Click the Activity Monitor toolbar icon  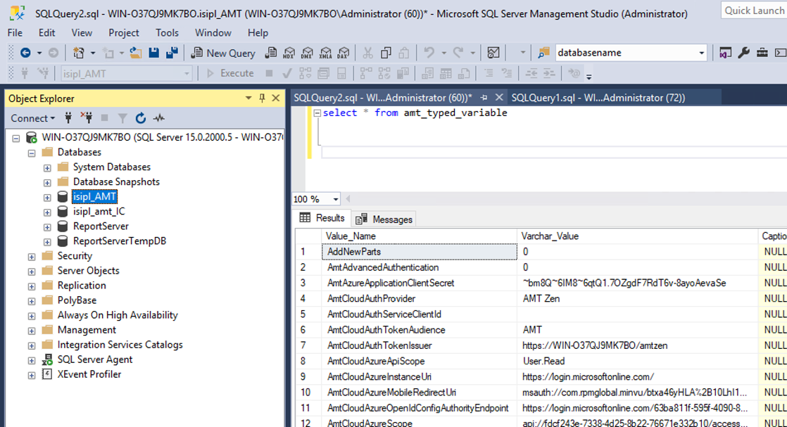(493, 53)
